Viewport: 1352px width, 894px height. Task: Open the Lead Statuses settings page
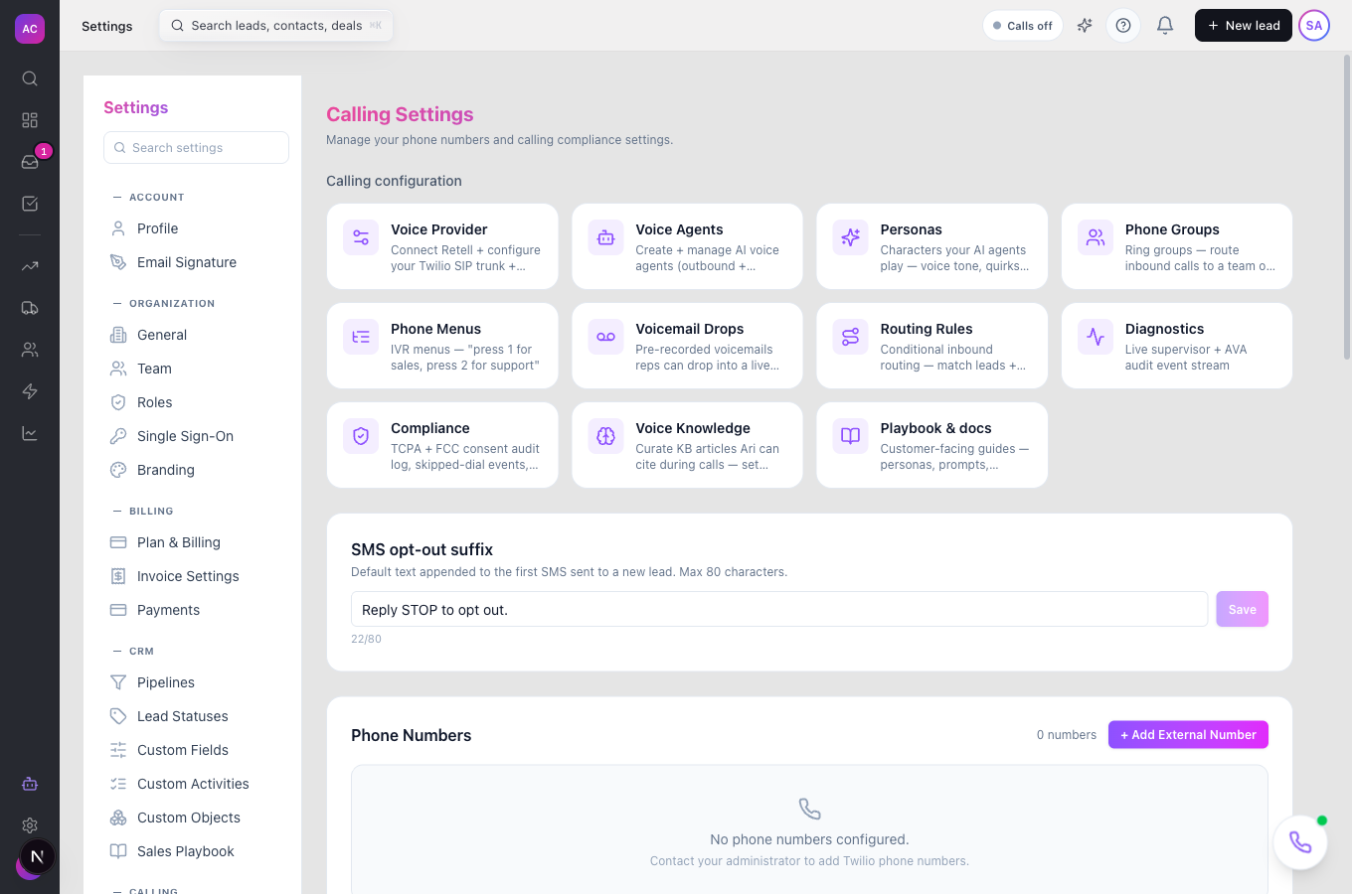(x=193, y=716)
